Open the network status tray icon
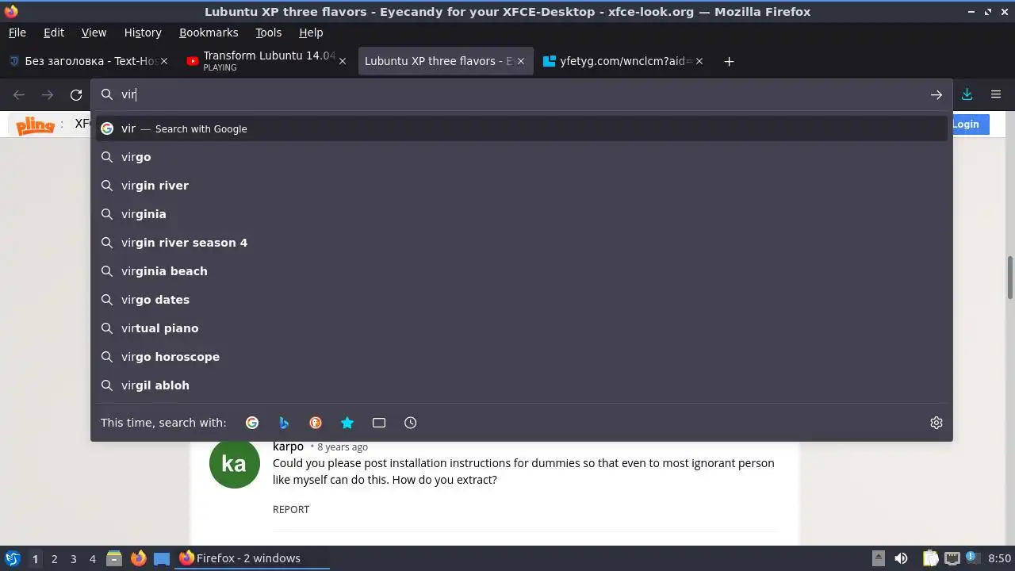Screen dimensions: 1015x571 coord(952,558)
